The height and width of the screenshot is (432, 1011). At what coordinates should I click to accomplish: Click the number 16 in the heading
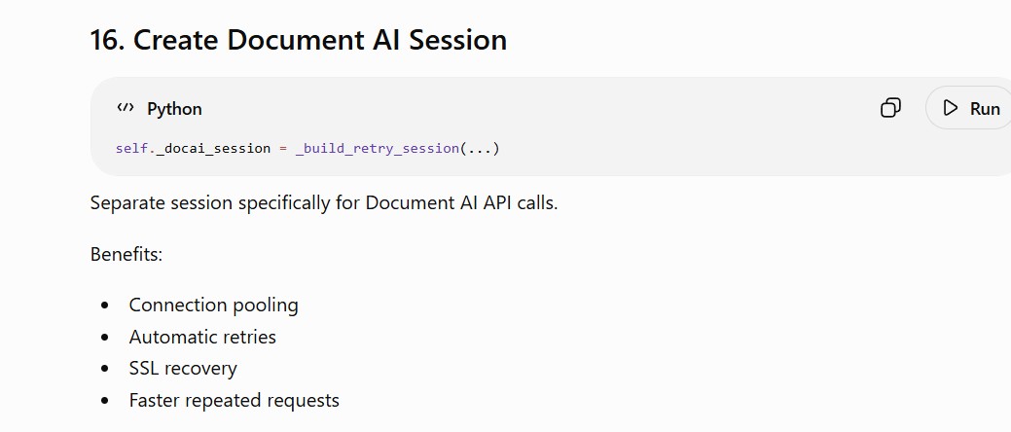tap(108, 40)
